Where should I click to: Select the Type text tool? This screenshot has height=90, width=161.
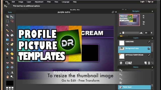12,72
